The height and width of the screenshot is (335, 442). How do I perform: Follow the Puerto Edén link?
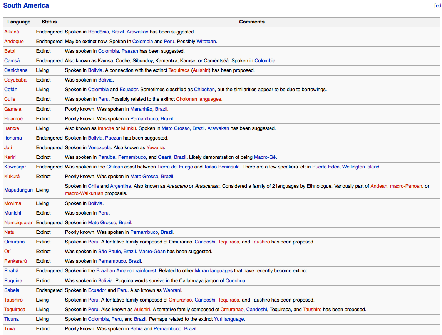pyautogui.click(x=326, y=167)
